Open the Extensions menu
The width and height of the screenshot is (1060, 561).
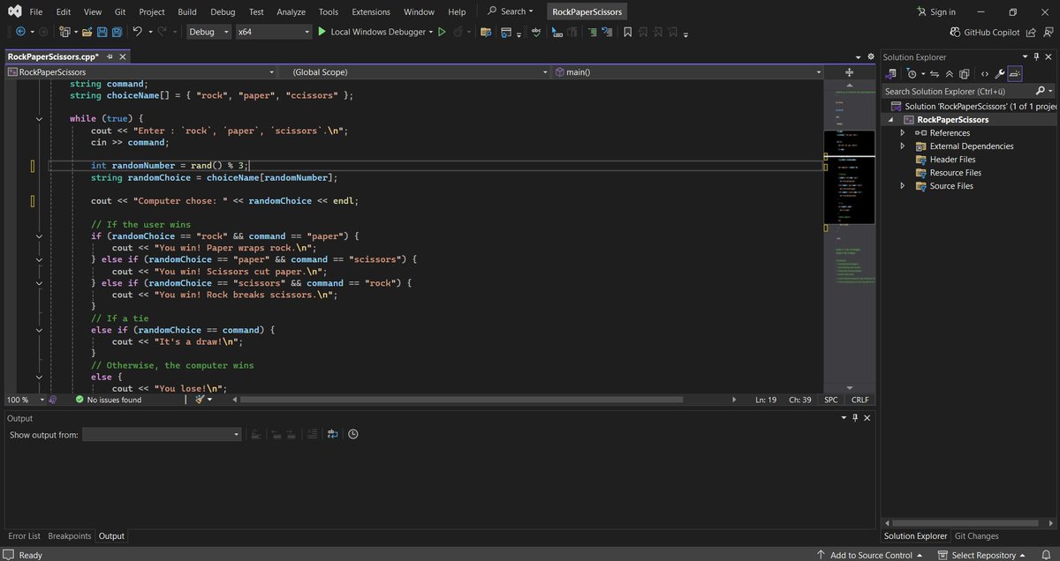point(371,12)
